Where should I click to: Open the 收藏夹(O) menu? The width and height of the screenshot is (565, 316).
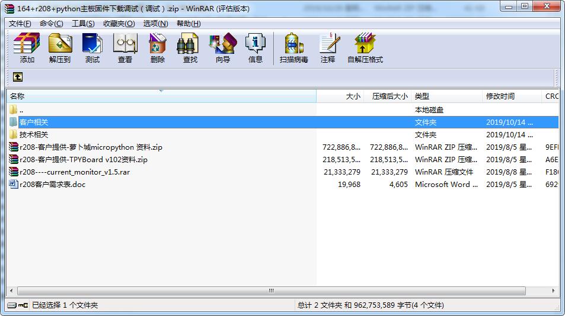click(119, 23)
